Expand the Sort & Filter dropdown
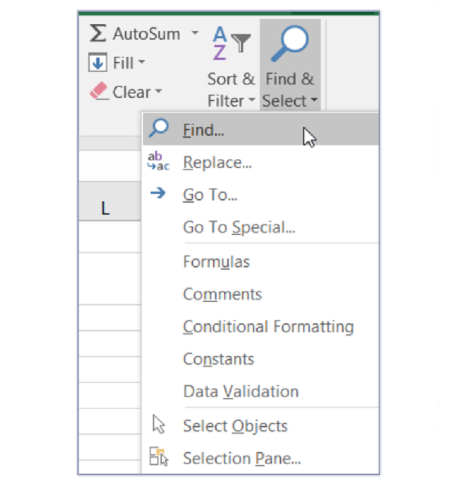The width and height of the screenshot is (468, 478). click(251, 101)
